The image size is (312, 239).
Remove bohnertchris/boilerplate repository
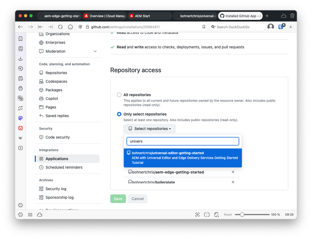click(233, 182)
